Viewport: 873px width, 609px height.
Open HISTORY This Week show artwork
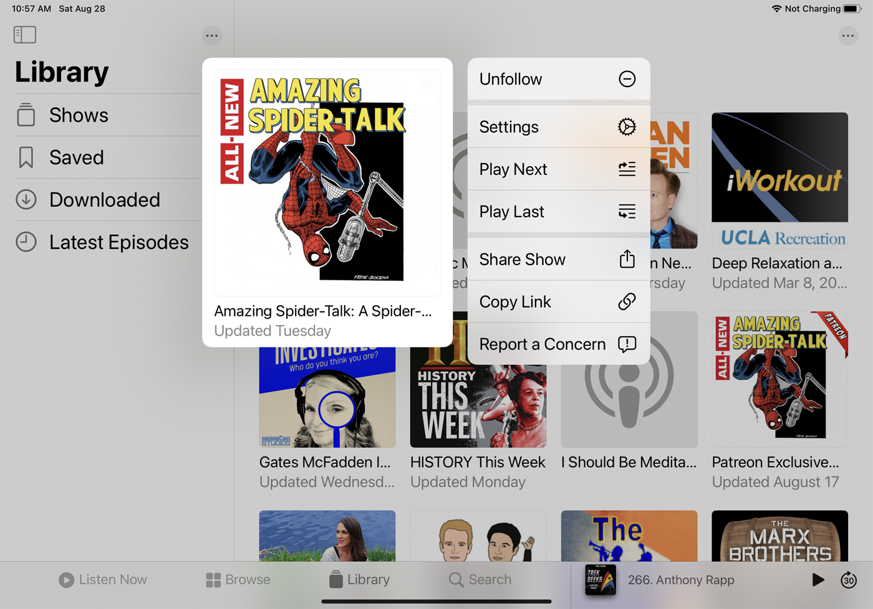point(478,397)
